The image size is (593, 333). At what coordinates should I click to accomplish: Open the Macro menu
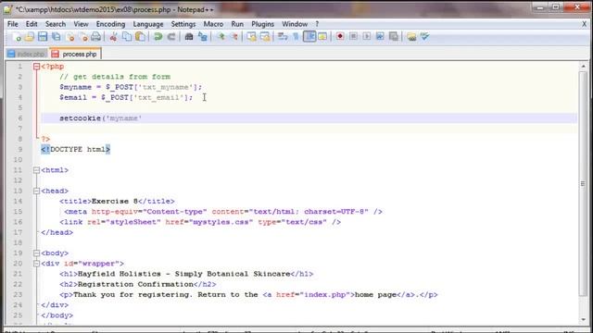click(213, 24)
